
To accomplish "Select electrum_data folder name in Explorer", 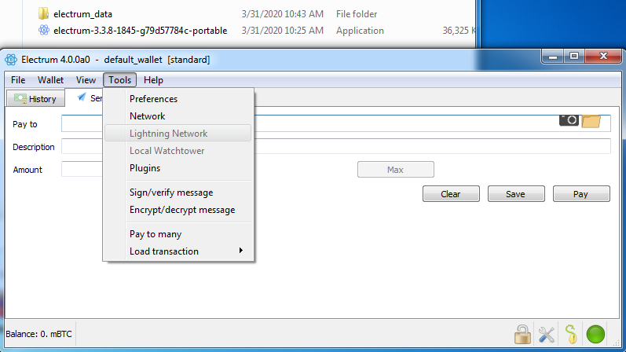I will 82,14.
